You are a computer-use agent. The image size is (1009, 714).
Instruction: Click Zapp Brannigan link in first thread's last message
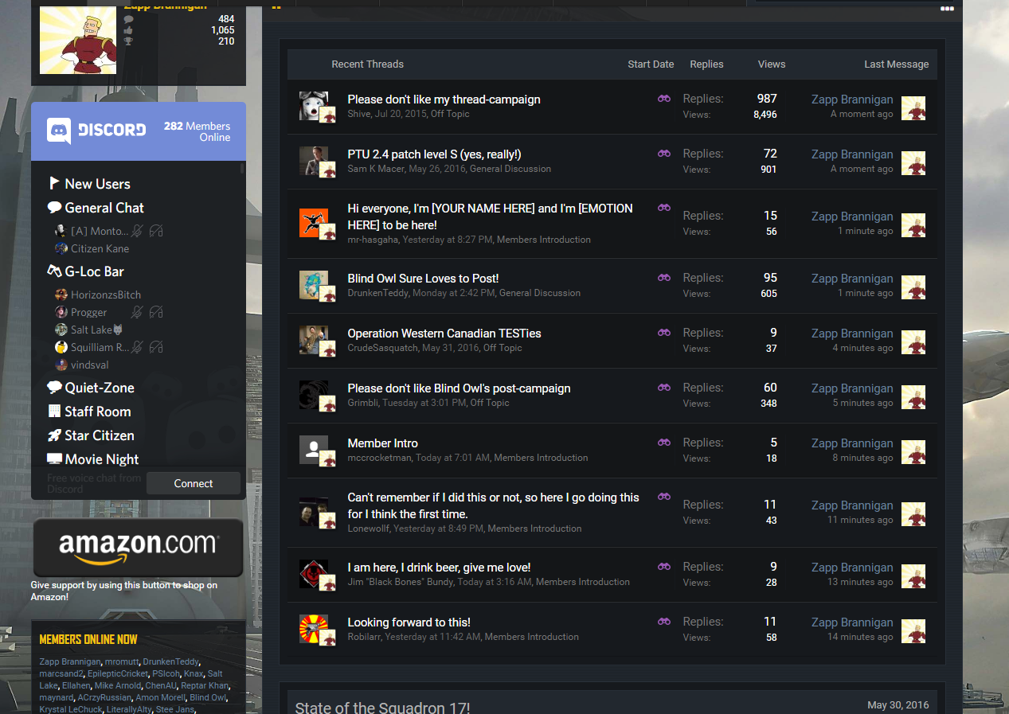click(851, 99)
